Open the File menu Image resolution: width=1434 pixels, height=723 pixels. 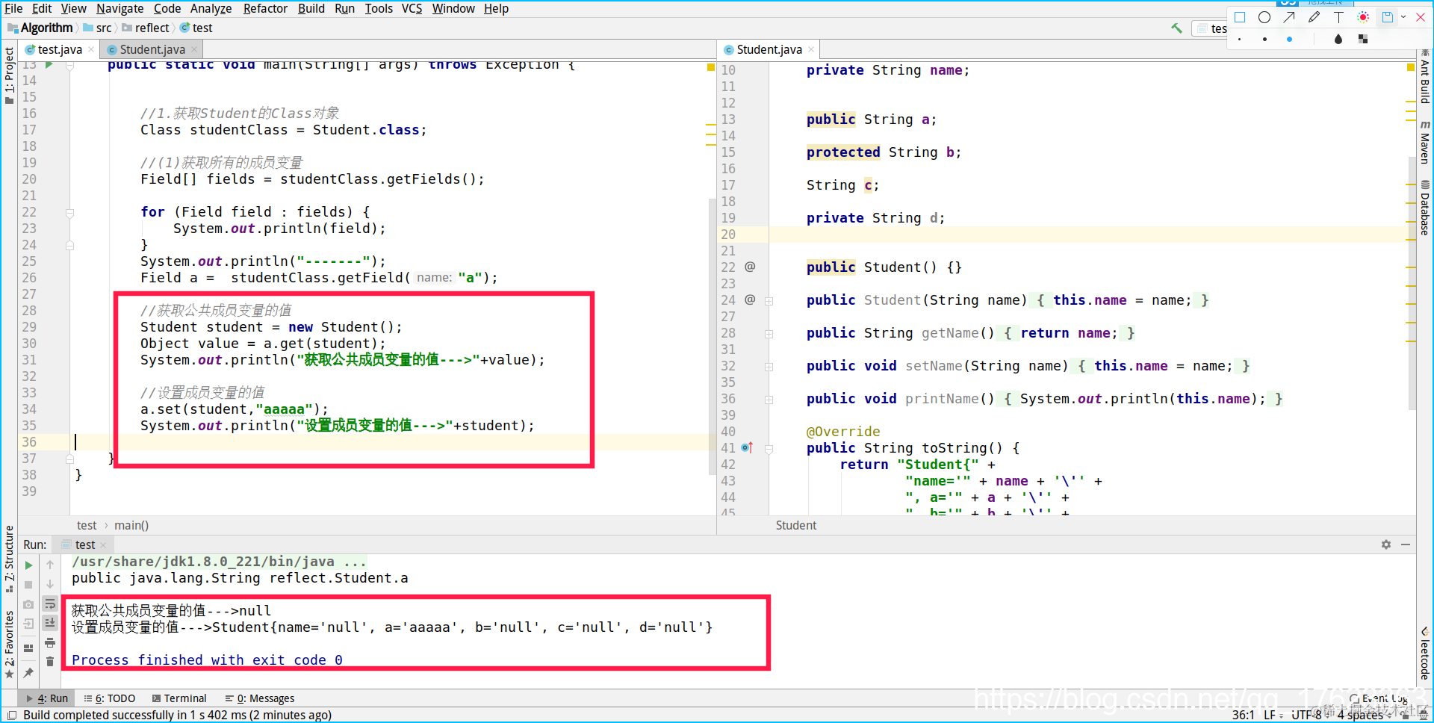(x=13, y=8)
